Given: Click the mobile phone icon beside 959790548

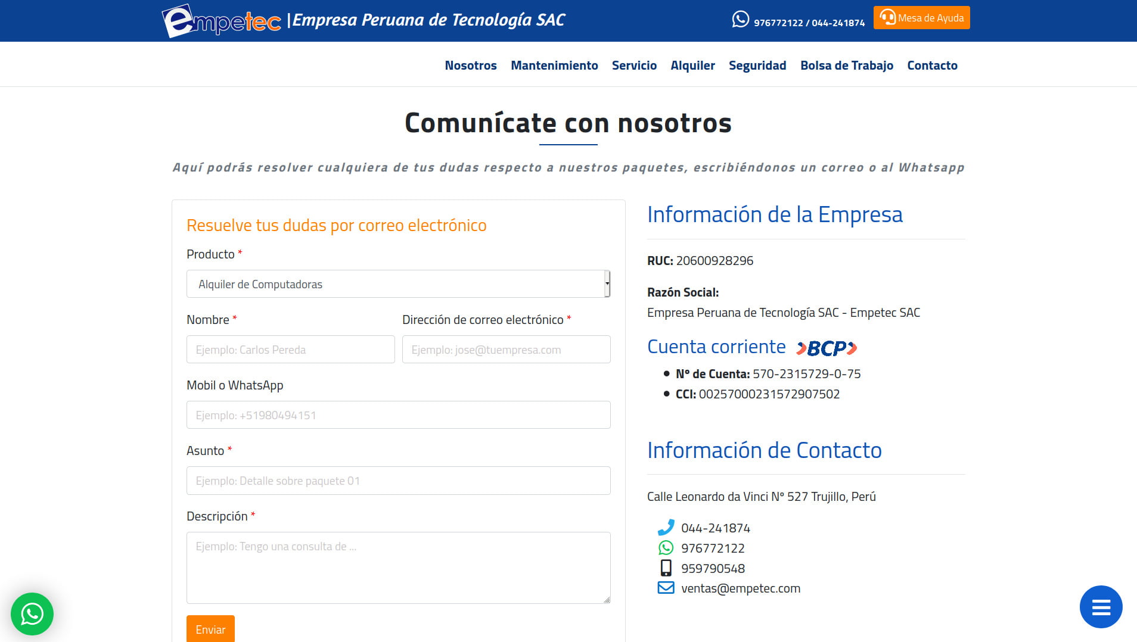Looking at the screenshot, I should click(x=666, y=568).
